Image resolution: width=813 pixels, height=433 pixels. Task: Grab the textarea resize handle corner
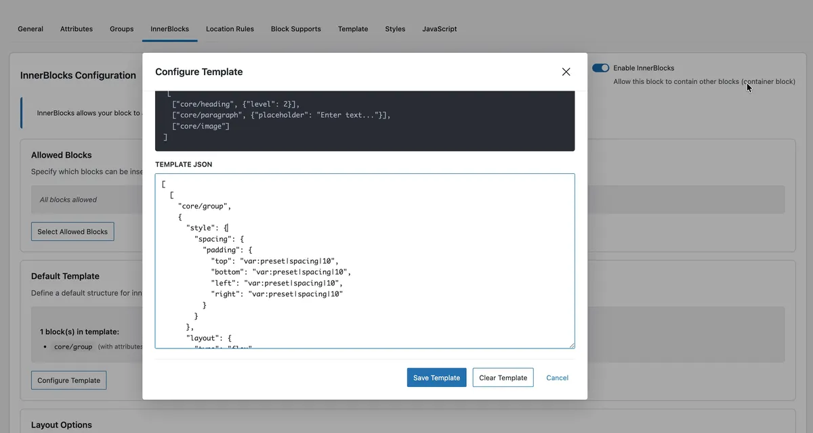(571, 345)
